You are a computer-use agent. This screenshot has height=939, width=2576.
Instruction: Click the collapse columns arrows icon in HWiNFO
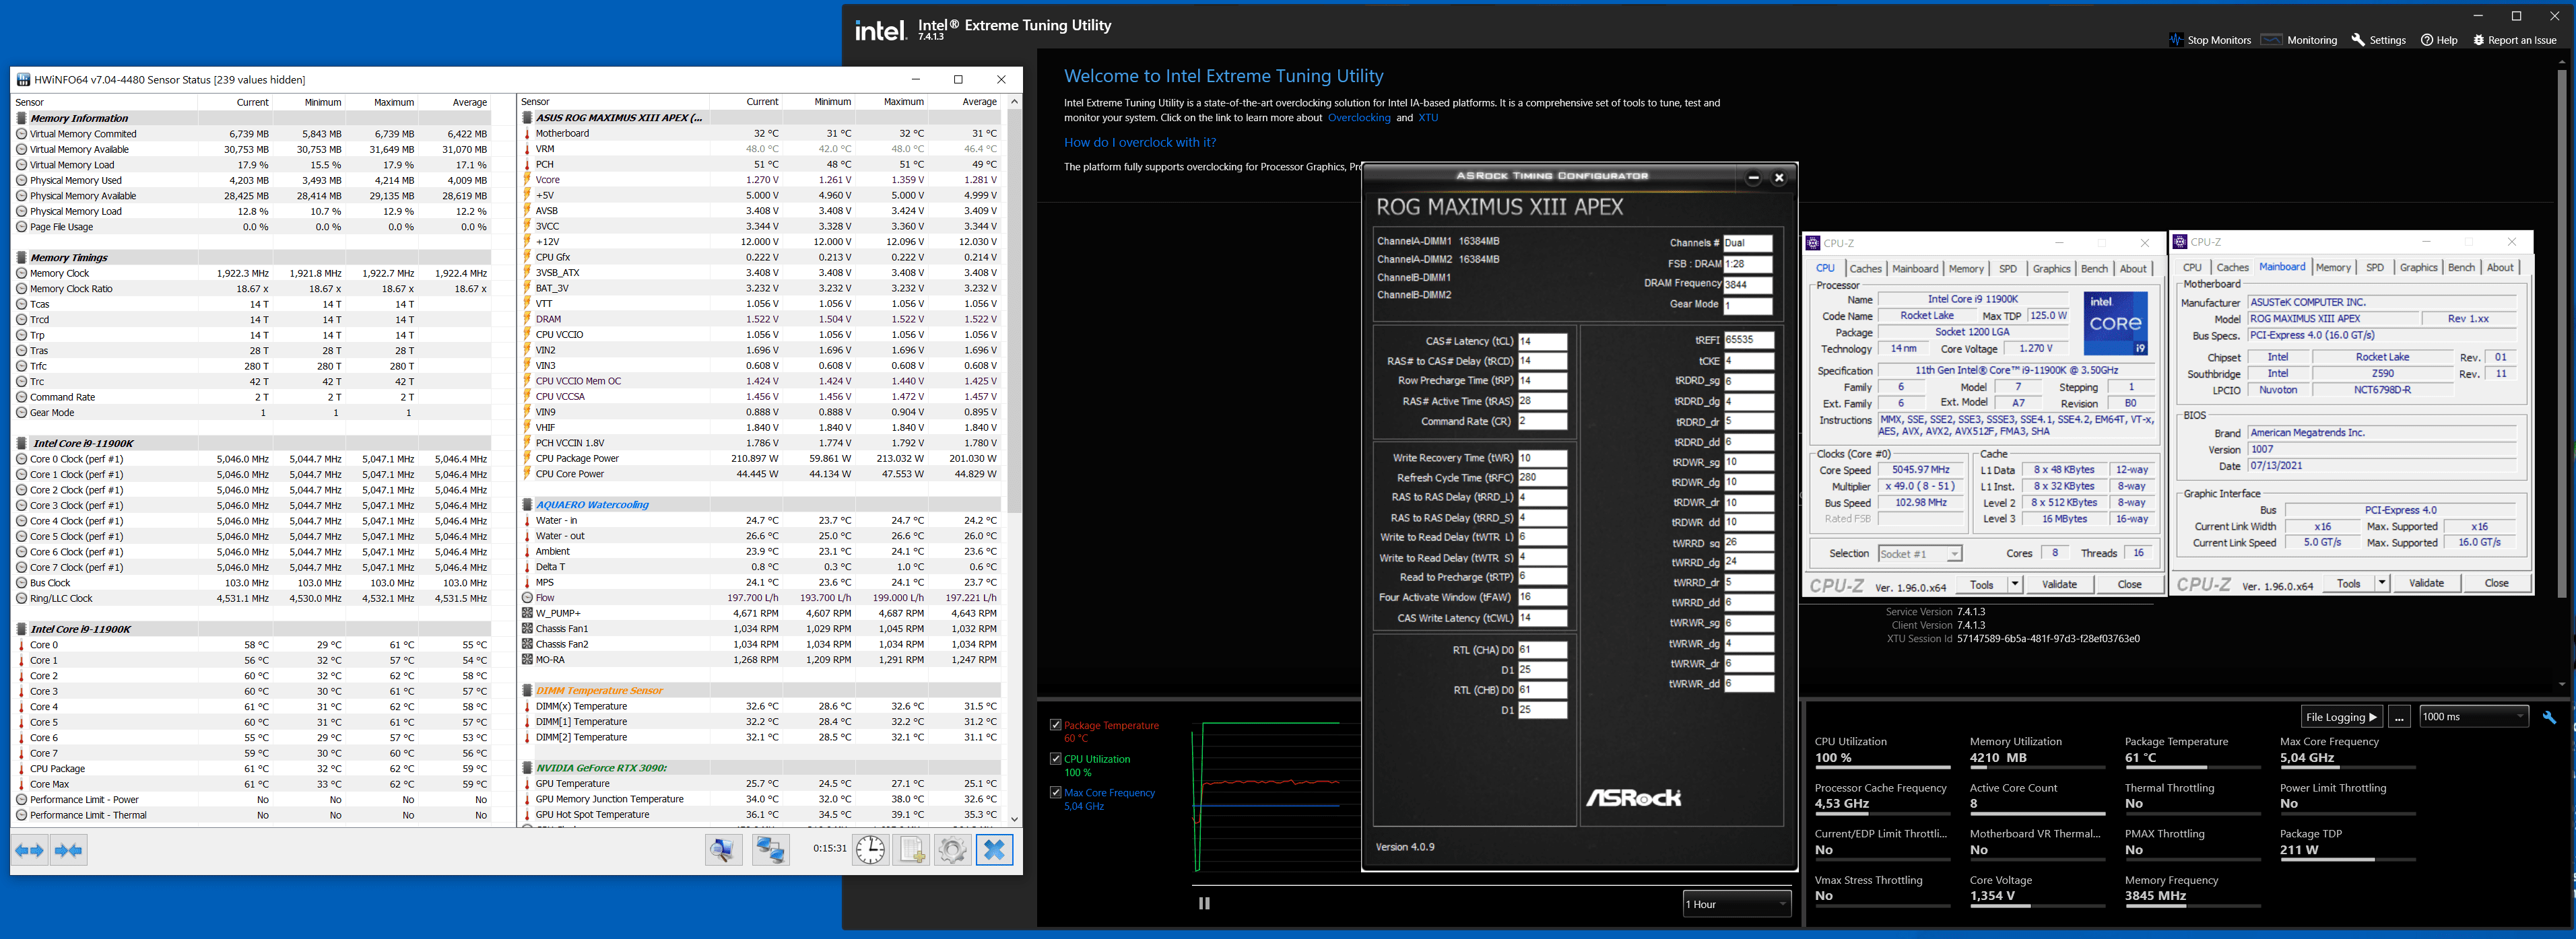coord(69,850)
